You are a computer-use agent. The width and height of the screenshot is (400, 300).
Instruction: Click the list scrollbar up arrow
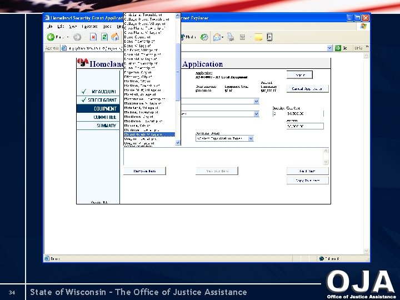coord(178,16)
